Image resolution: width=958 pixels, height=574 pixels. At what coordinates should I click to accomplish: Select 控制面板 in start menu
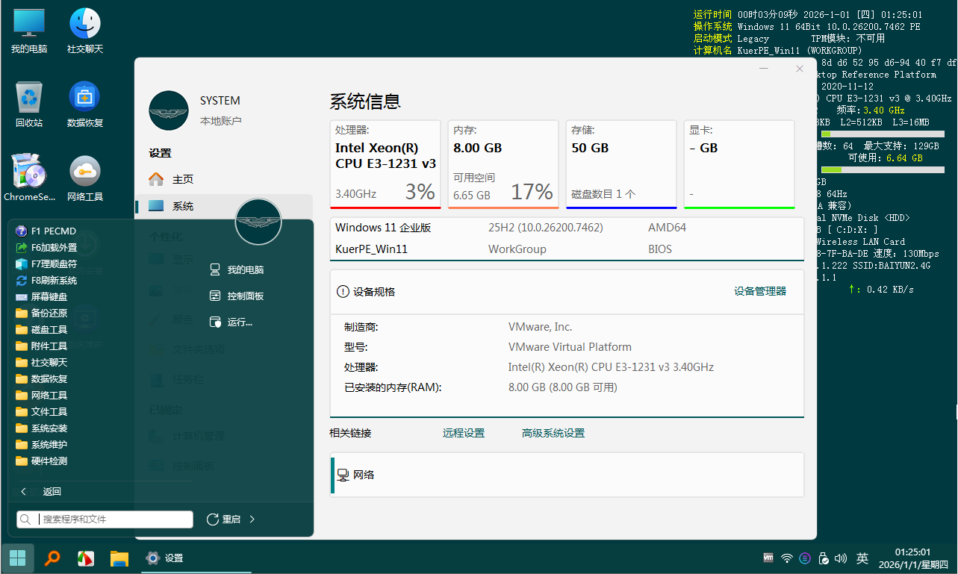pos(245,296)
